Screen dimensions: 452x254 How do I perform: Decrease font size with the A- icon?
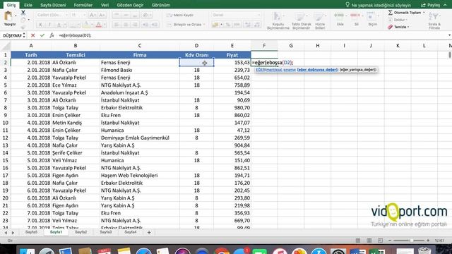(x=102, y=15)
